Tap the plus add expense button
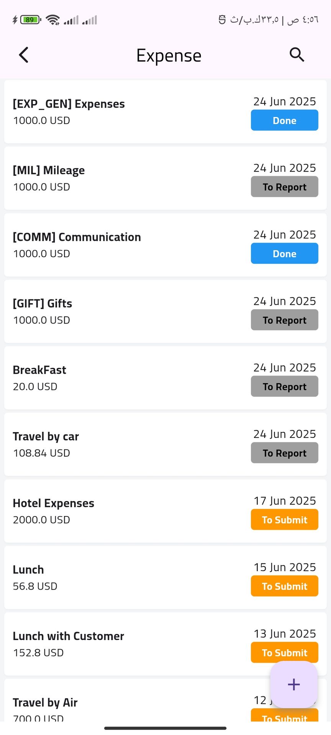Screen dimensions: 331x735 293,684
